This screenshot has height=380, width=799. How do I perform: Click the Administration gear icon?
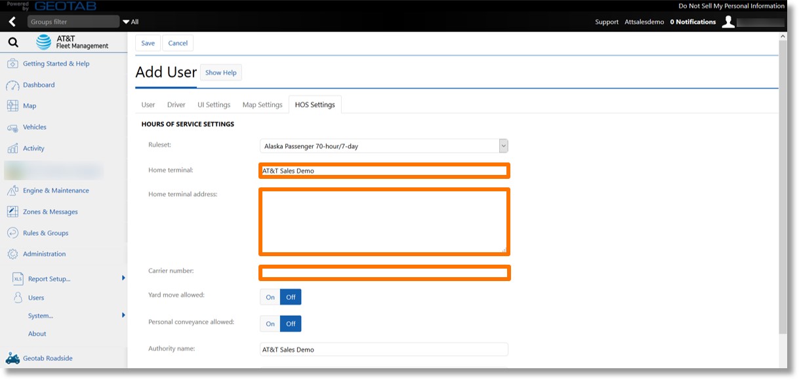click(x=12, y=254)
